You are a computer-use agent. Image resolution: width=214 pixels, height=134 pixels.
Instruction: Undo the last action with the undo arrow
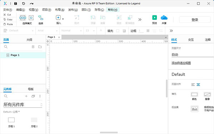(x=24, y=4)
